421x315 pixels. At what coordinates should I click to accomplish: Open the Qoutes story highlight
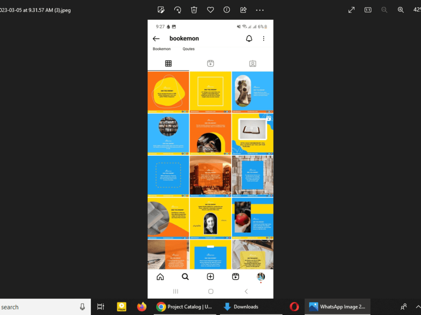(189, 49)
